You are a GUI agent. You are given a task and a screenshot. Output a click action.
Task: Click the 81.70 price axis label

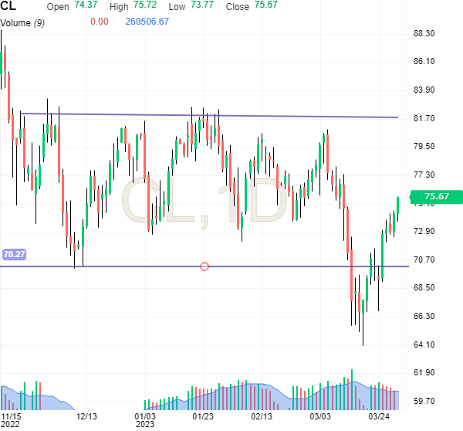(x=424, y=118)
